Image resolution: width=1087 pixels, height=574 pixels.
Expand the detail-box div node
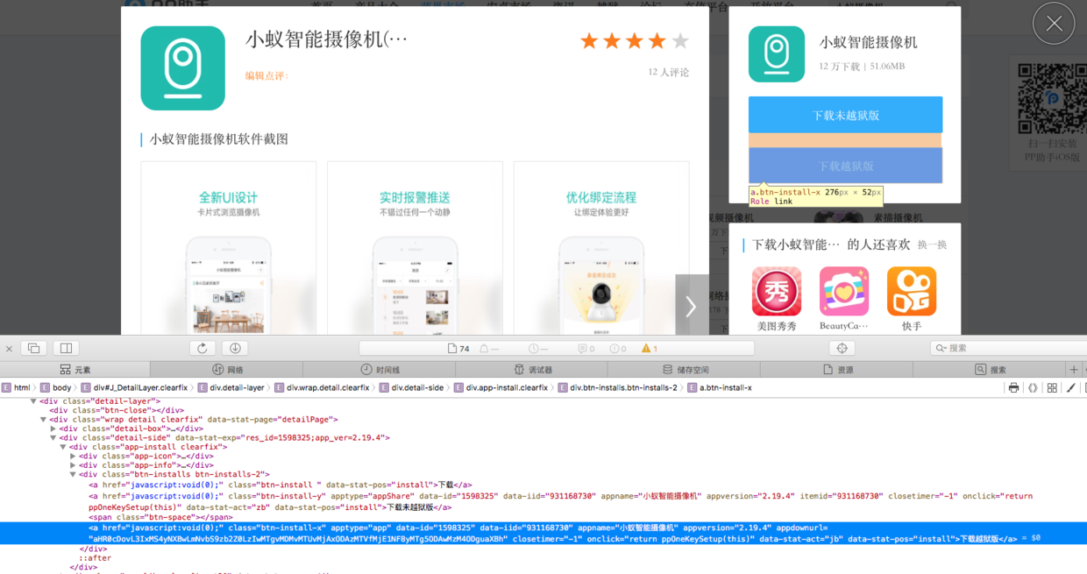[53, 429]
